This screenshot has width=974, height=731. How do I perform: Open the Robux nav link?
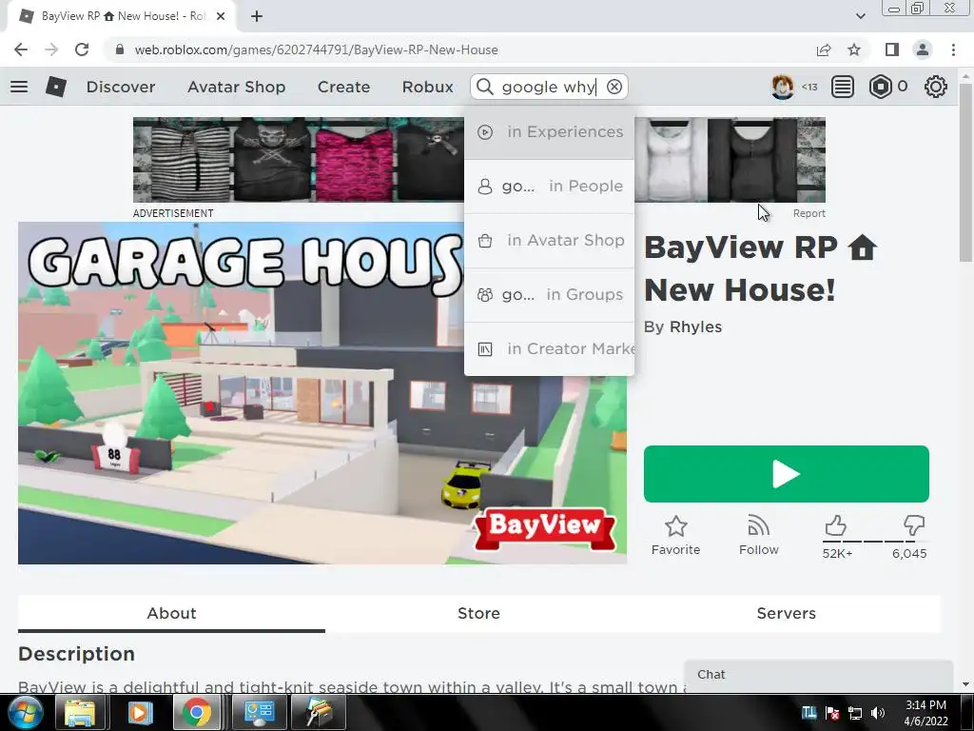pyautogui.click(x=427, y=87)
